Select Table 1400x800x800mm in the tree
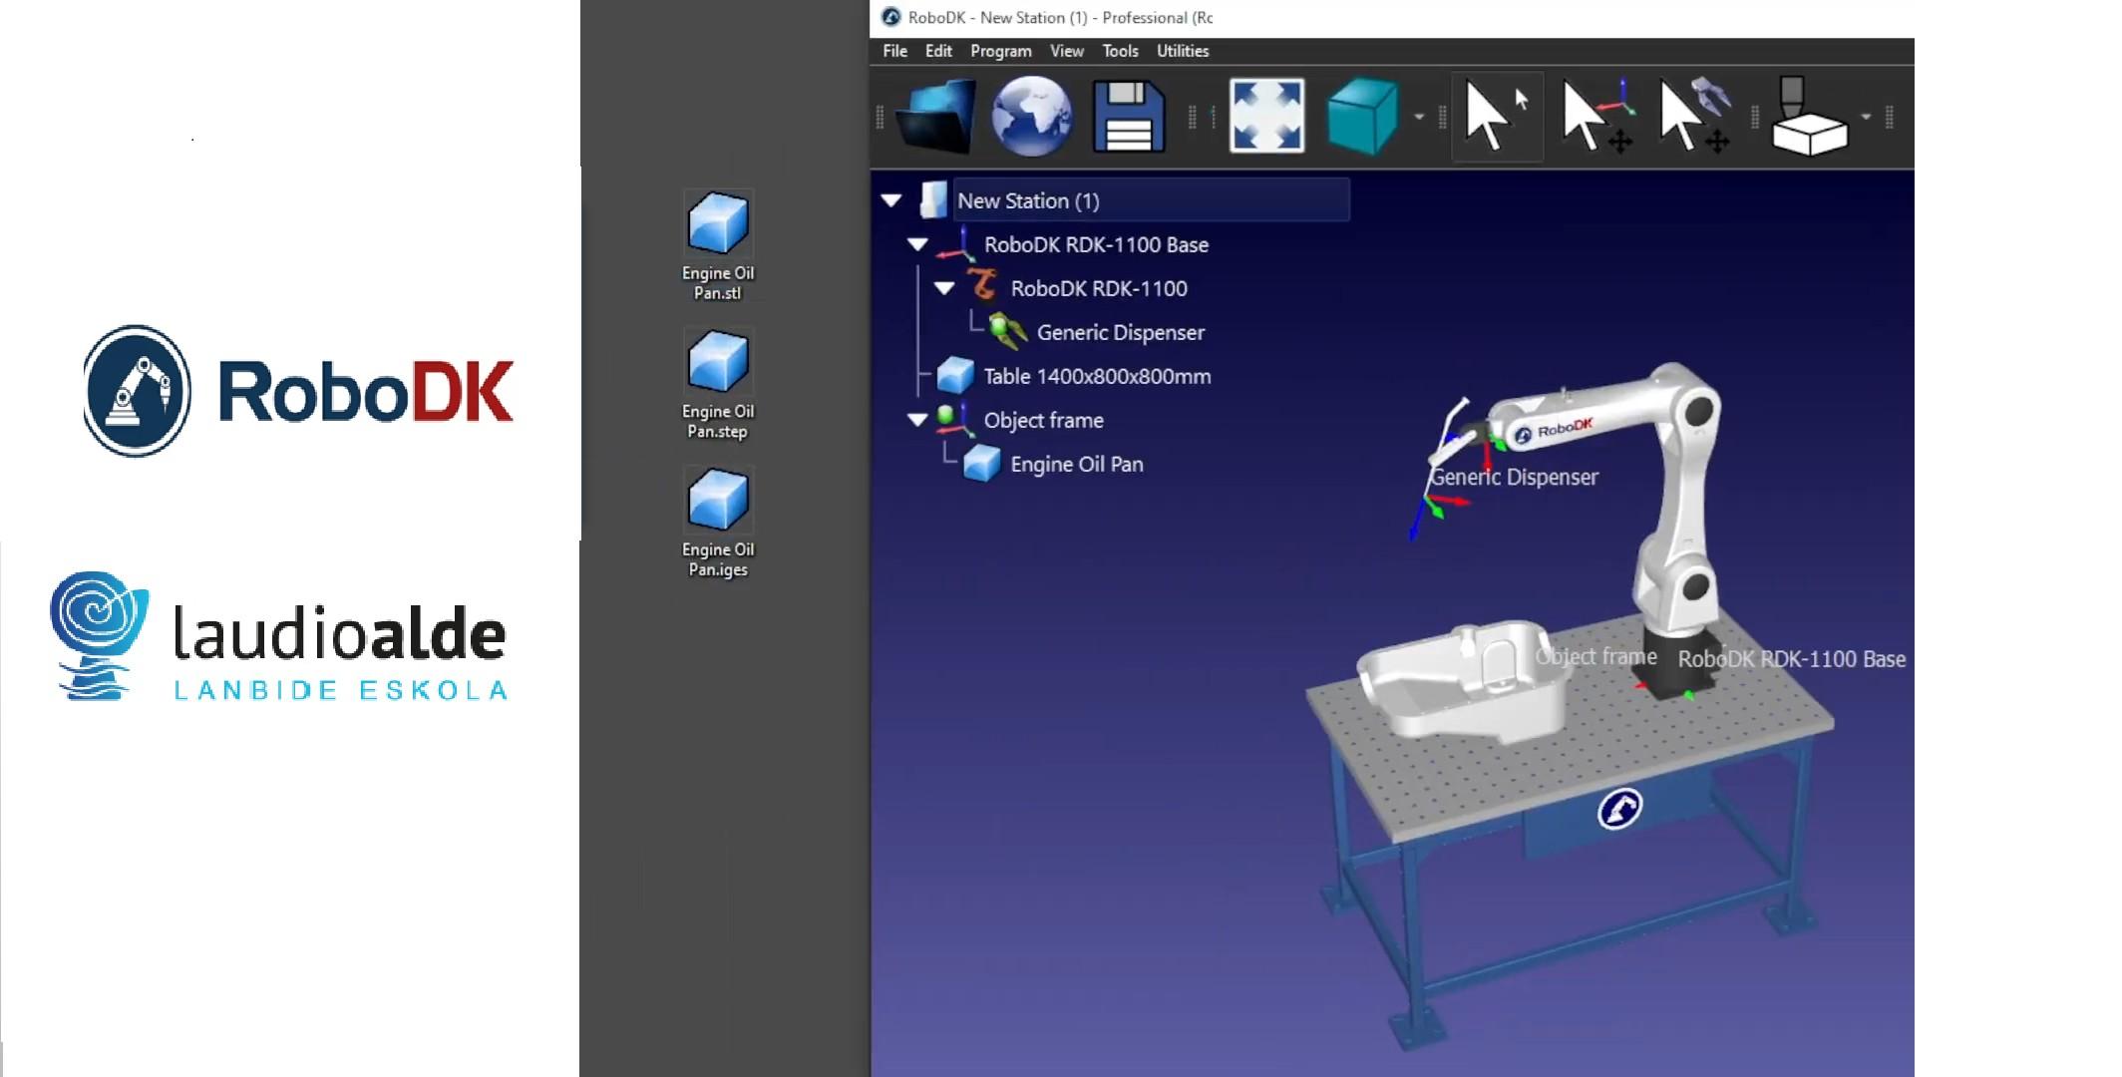This screenshot has width=2122, height=1077. pyautogui.click(x=1097, y=376)
